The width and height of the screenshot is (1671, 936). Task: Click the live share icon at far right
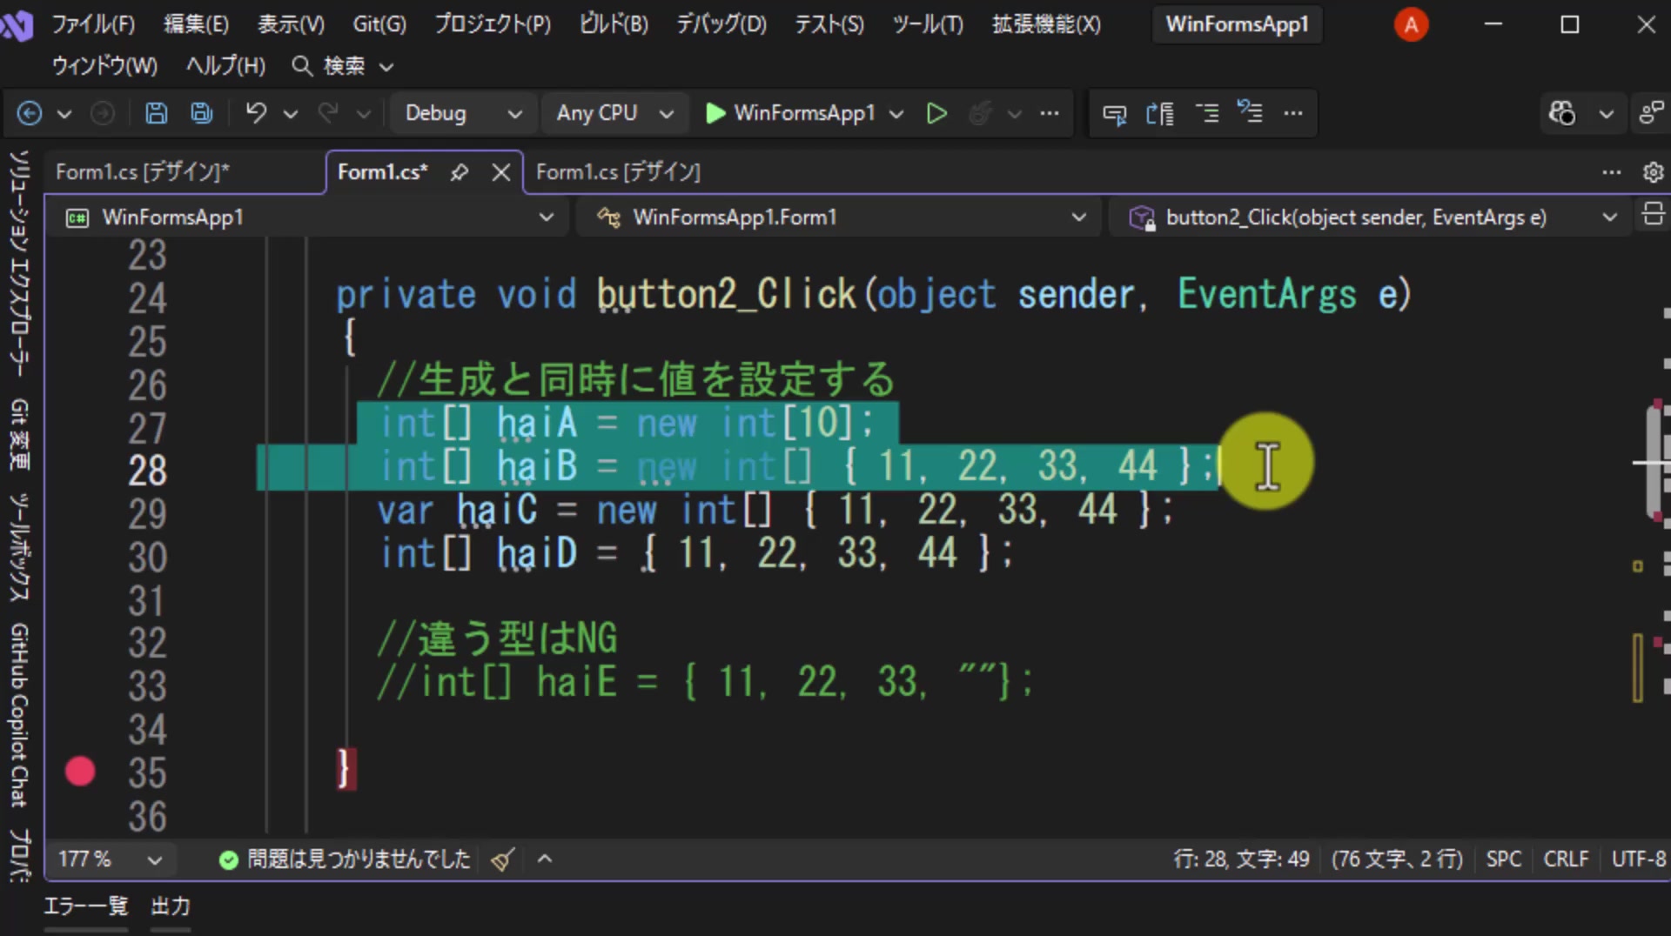pos(1650,113)
